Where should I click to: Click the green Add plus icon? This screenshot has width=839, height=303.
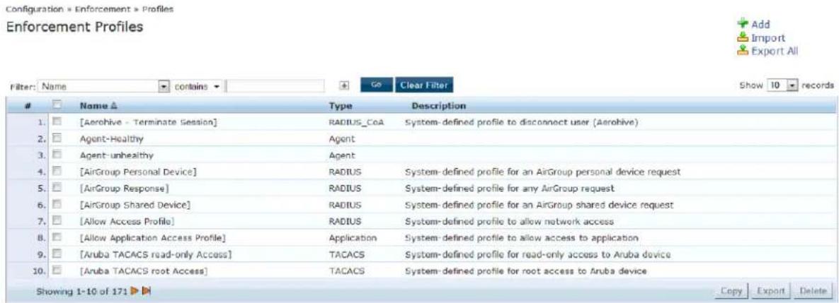742,24
